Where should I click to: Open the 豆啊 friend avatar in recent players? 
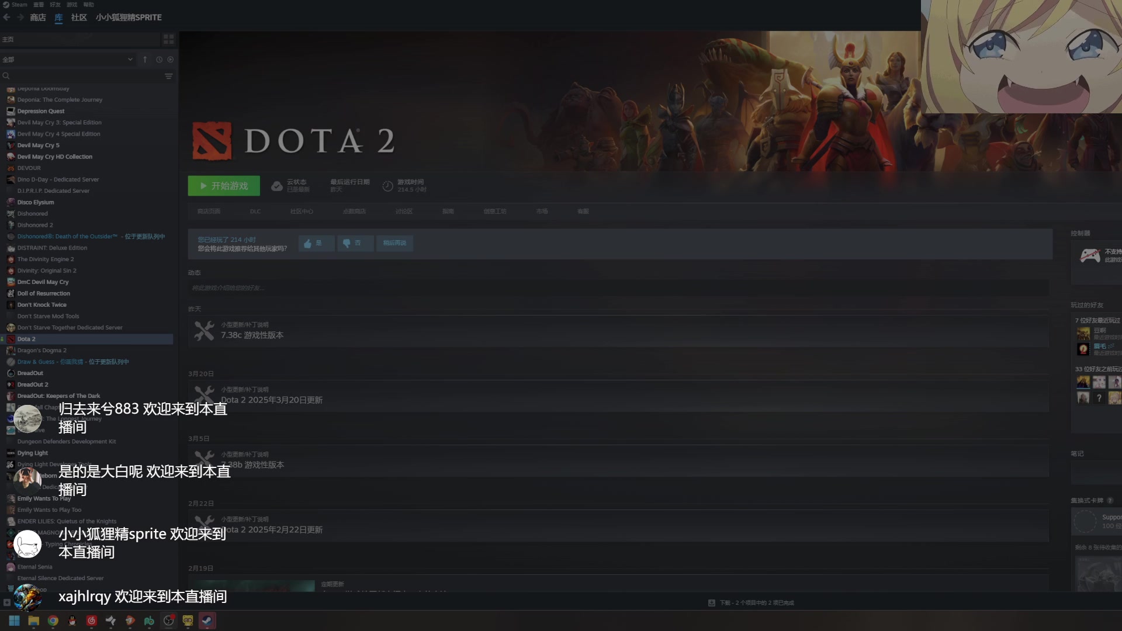coord(1083,334)
